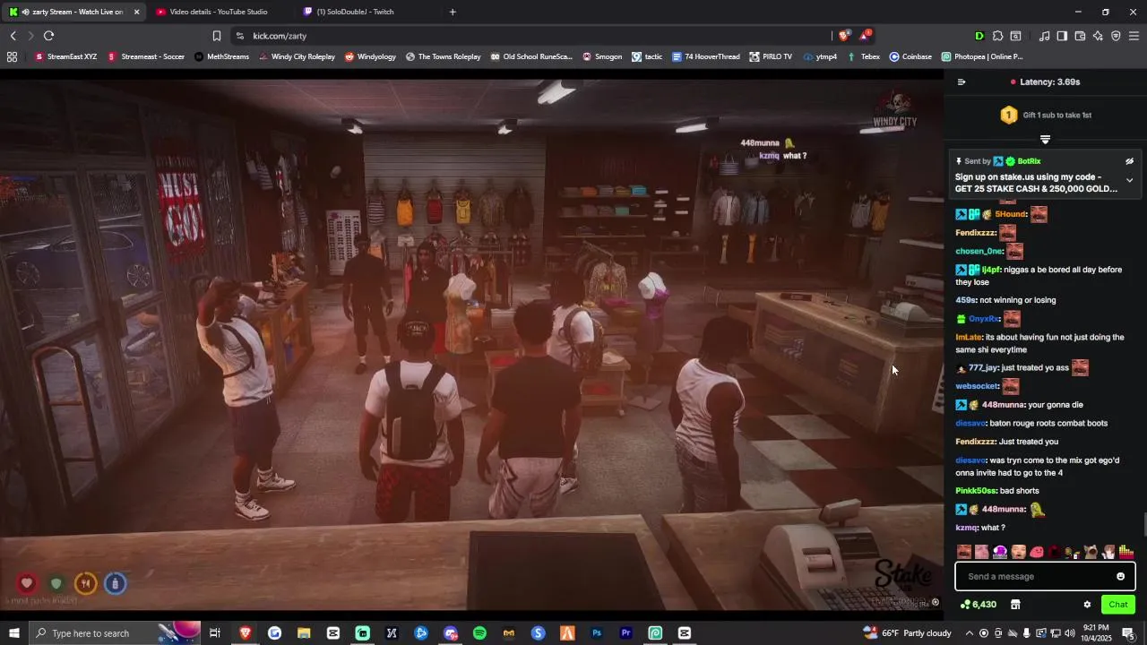Open the Leo AI sparkle icon
The width and height of the screenshot is (1147, 645).
pyautogui.click(x=1098, y=36)
